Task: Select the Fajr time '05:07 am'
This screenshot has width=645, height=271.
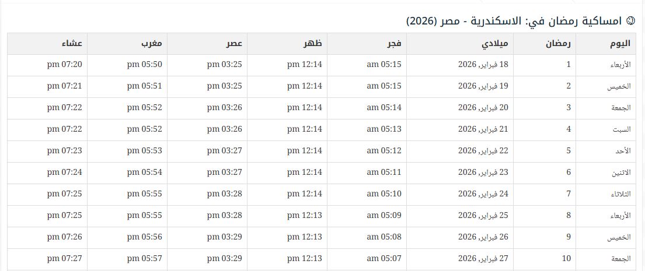Action: tap(384, 259)
